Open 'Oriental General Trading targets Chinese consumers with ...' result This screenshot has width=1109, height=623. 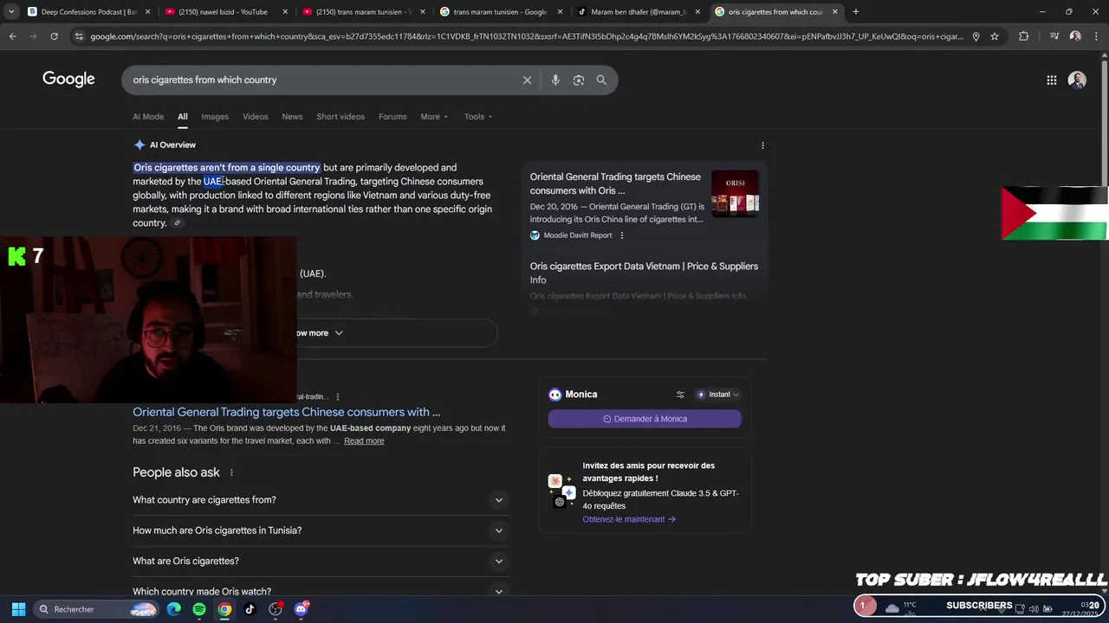(286, 412)
